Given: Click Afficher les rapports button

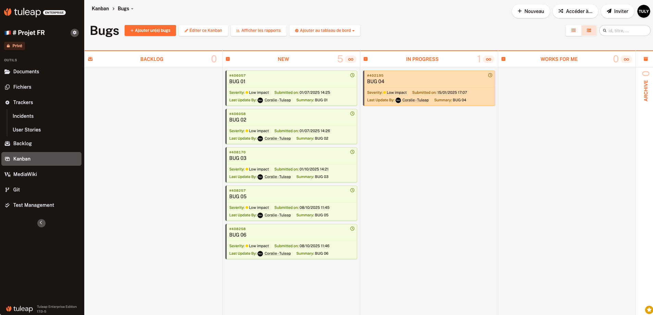Looking at the screenshot, I should (x=259, y=30).
